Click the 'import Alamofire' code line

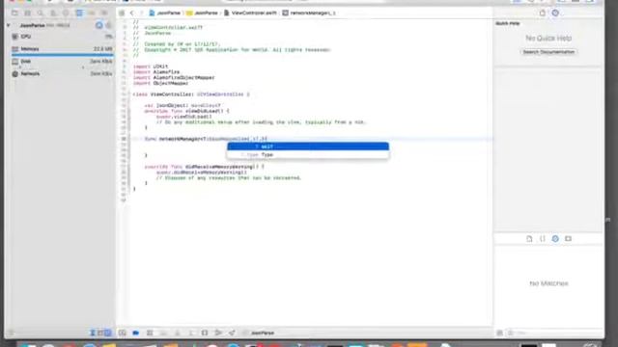point(156,72)
